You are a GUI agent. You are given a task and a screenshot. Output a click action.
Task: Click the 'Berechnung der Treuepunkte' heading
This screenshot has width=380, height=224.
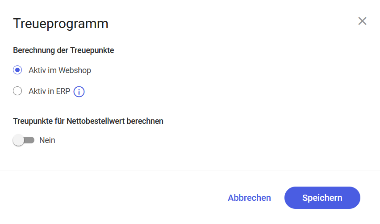pyautogui.click(x=63, y=50)
